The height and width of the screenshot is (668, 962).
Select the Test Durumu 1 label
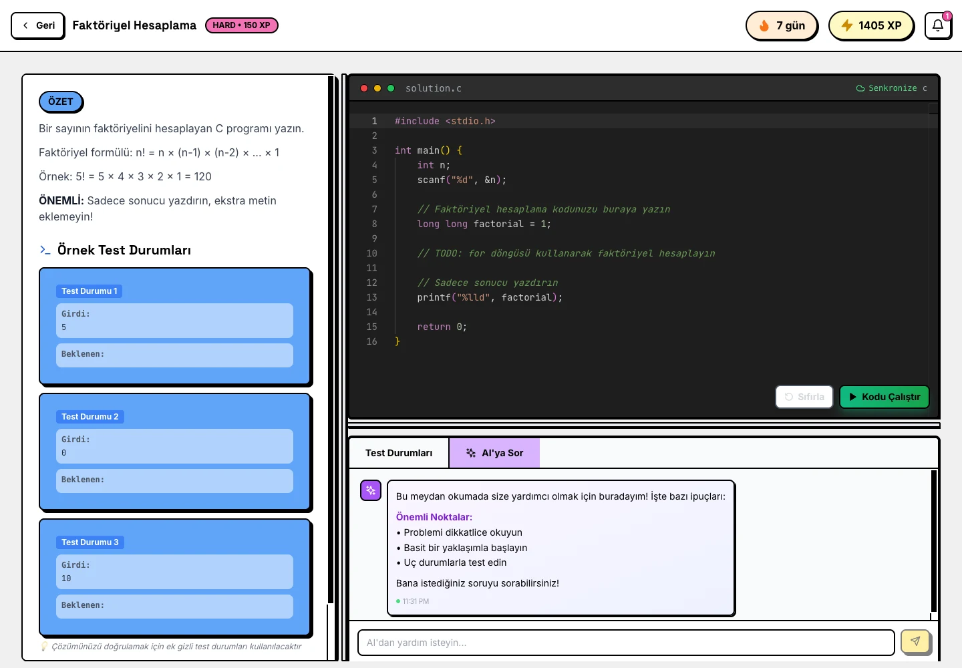pyautogui.click(x=90, y=291)
